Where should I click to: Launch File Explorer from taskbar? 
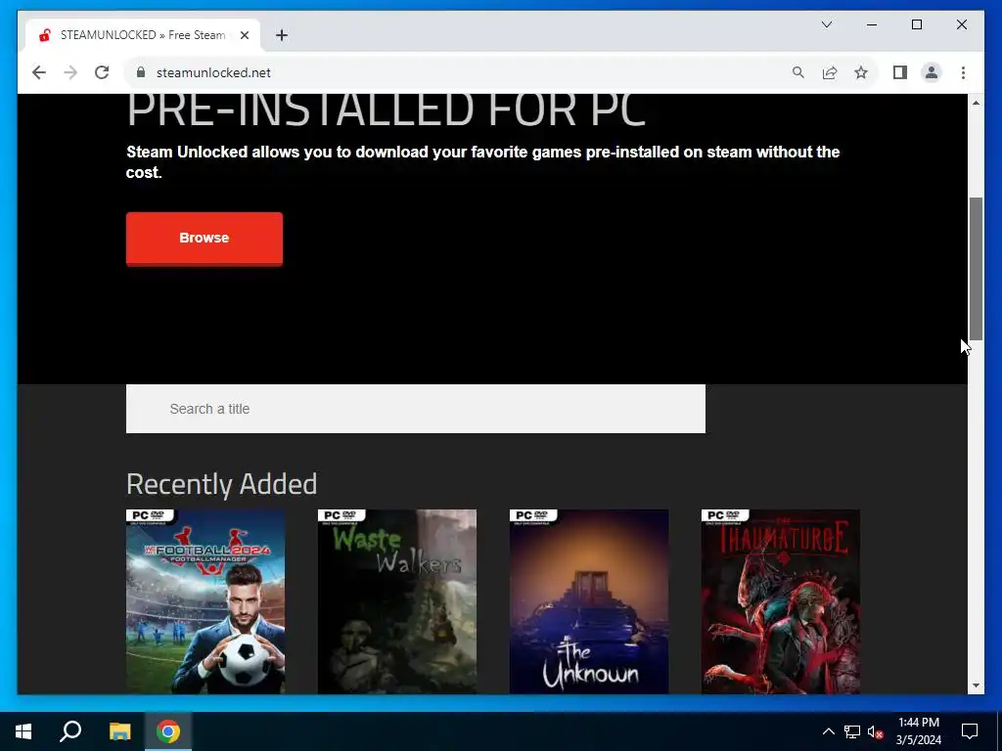[119, 731]
